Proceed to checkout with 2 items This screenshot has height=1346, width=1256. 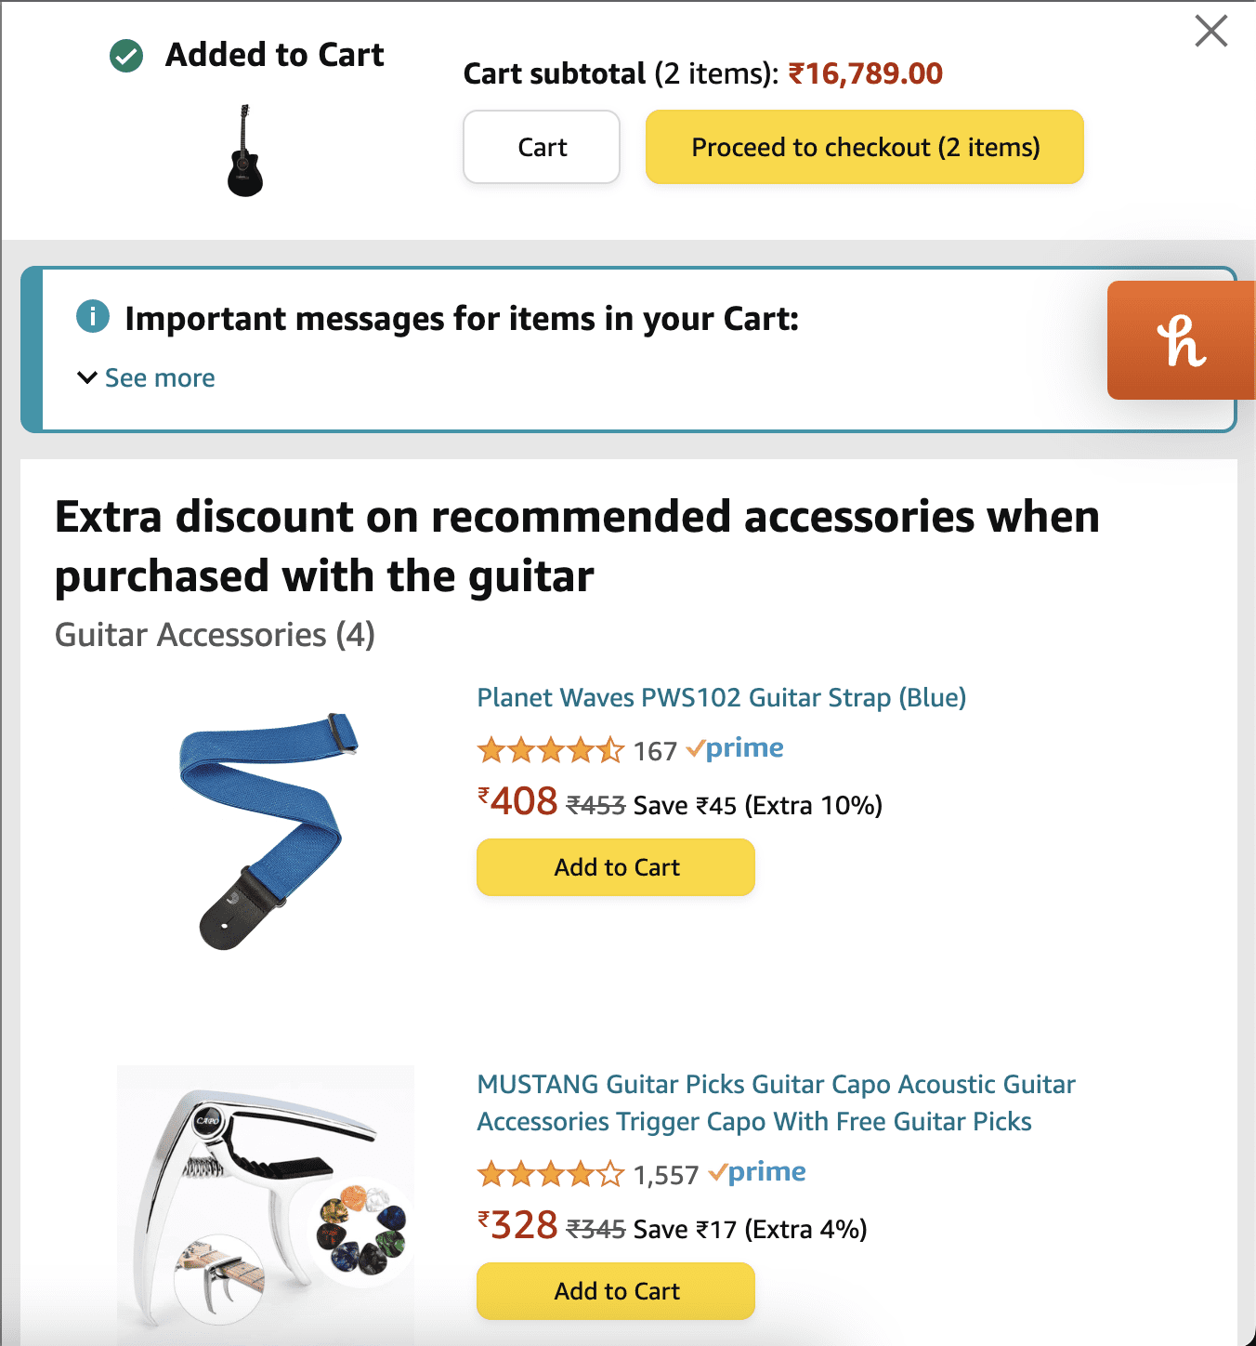point(865,147)
